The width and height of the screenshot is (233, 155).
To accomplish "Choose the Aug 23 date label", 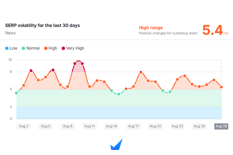I will [177, 126].
